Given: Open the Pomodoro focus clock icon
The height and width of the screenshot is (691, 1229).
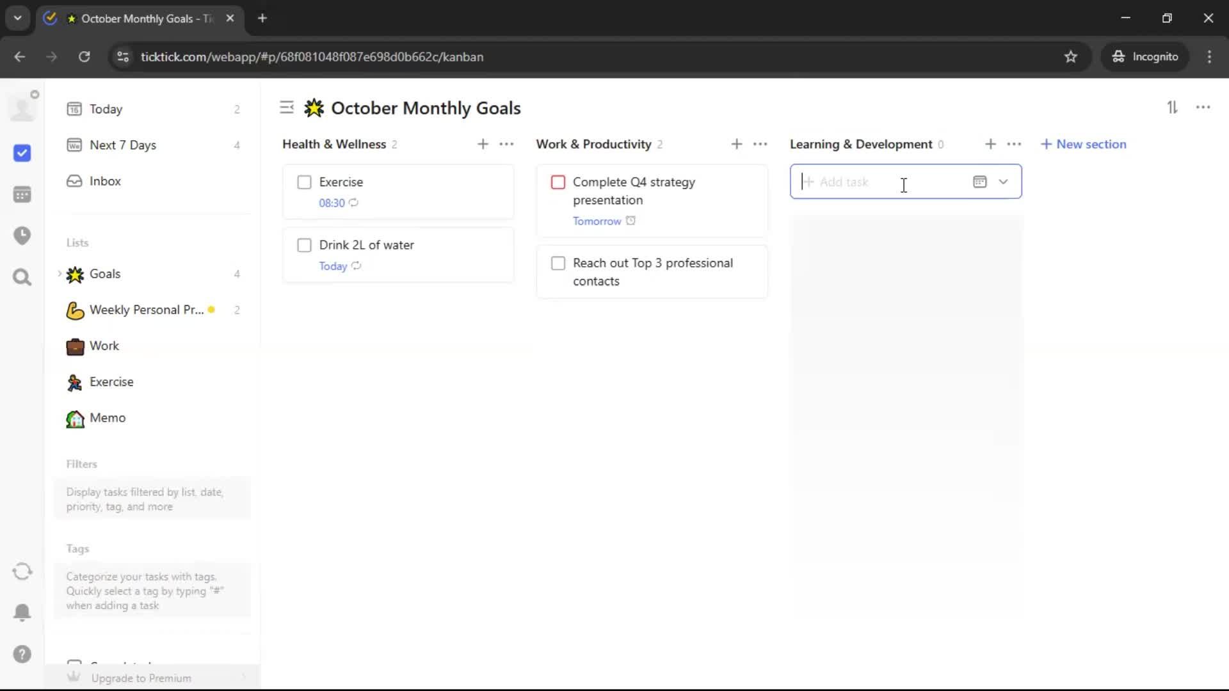Looking at the screenshot, I should click(22, 235).
